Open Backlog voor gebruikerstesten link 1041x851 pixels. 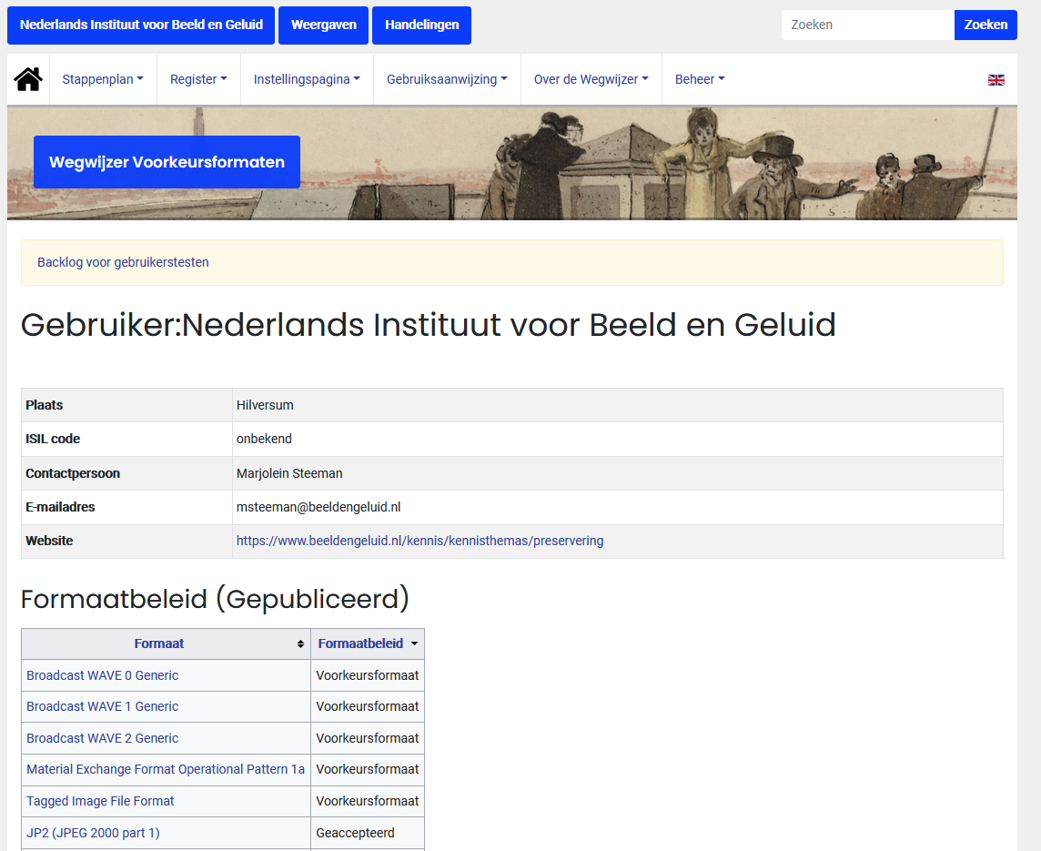click(x=123, y=262)
